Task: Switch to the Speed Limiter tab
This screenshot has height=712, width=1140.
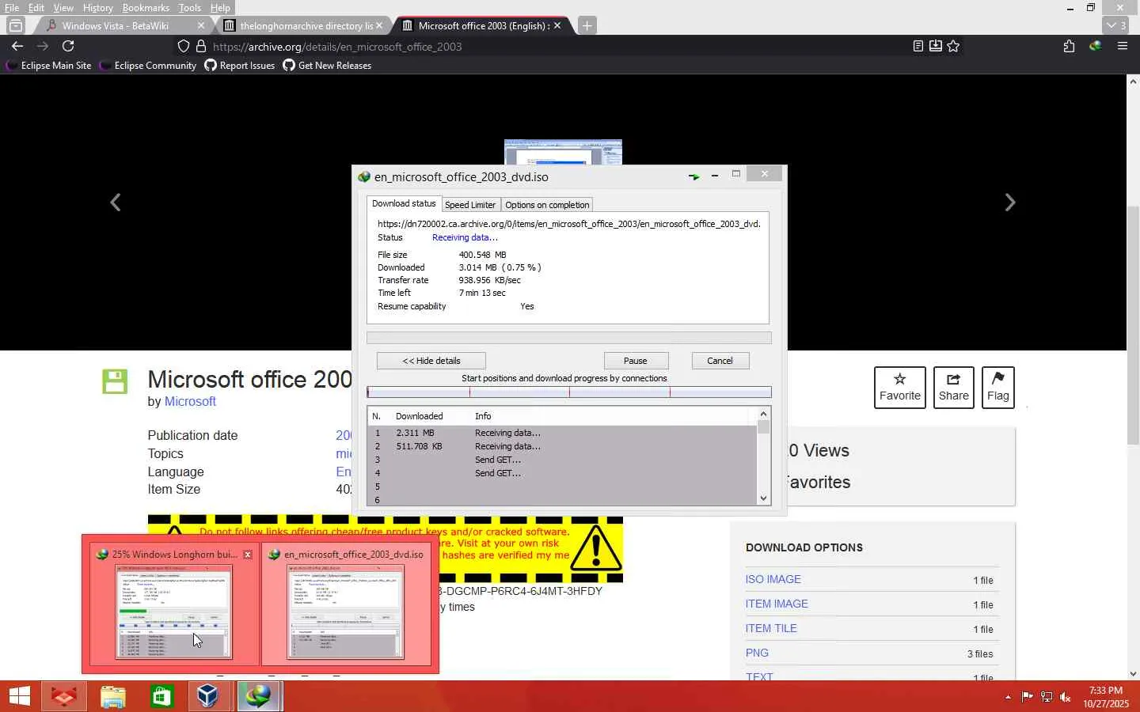Action: pyautogui.click(x=470, y=205)
